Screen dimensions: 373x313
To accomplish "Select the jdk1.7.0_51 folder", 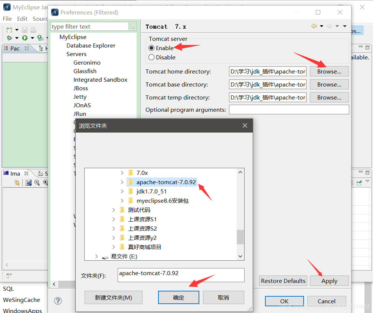I will point(151,191).
